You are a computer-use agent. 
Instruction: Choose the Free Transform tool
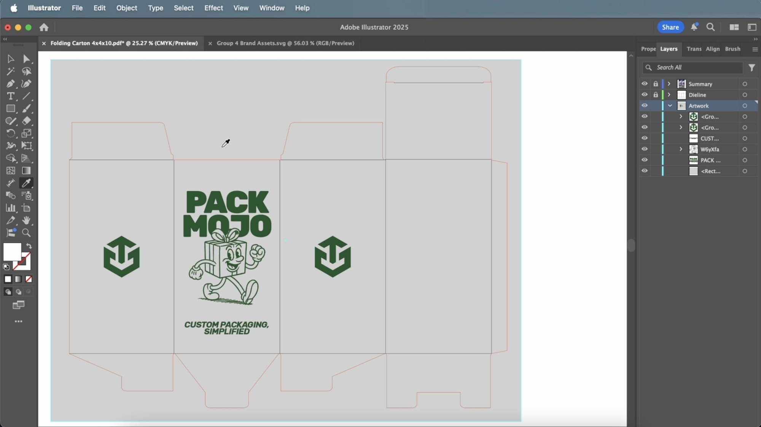(26, 146)
